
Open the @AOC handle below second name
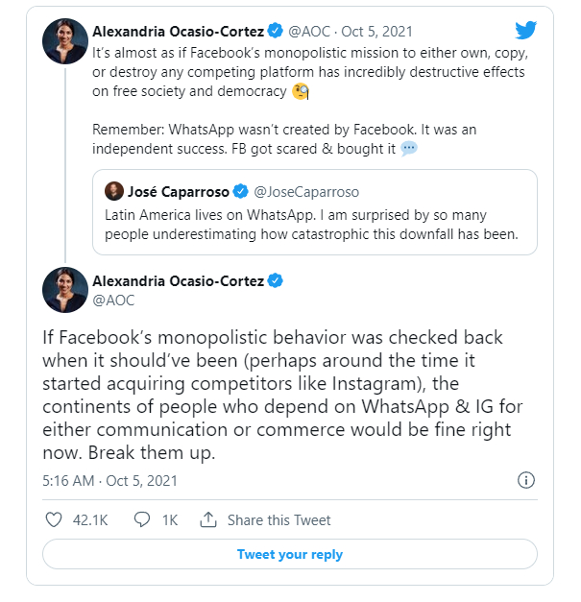tap(113, 300)
